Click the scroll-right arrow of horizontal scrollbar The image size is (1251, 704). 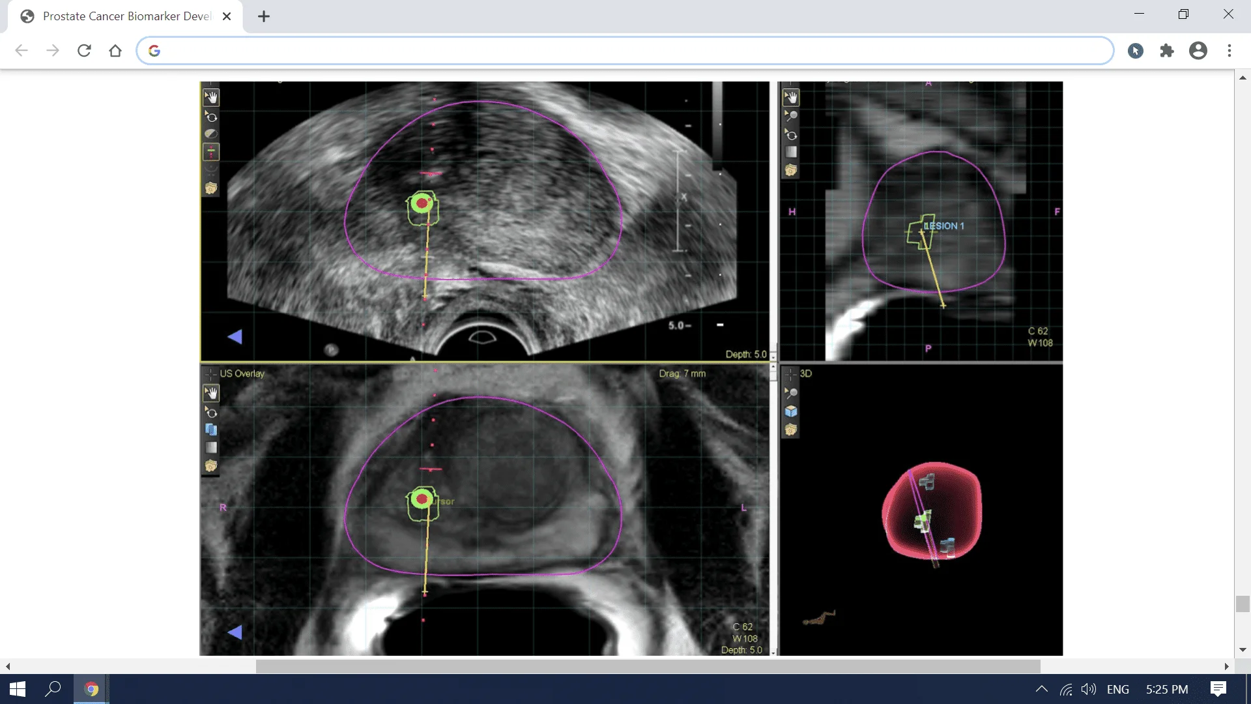(1226, 666)
